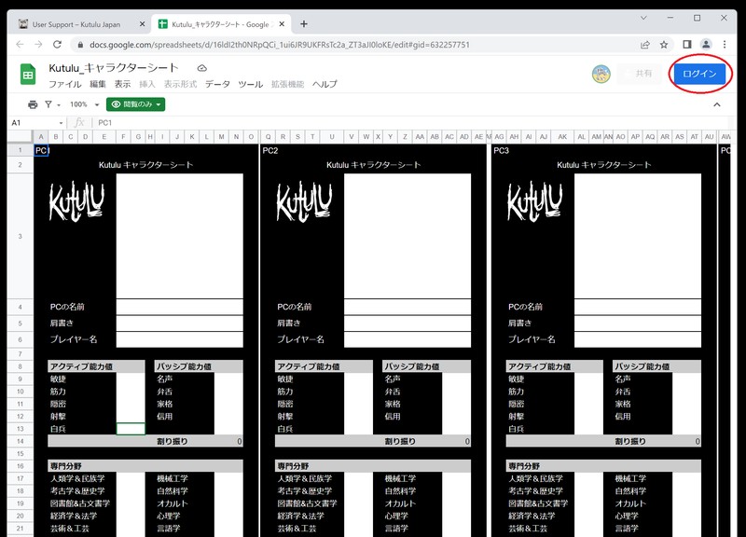Click the PC2 Kutulu キャラクターシート title

click(x=374, y=165)
